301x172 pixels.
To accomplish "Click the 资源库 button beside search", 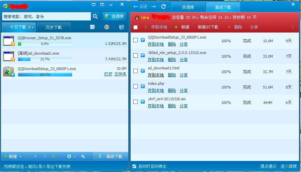I will [x=114, y=16].
